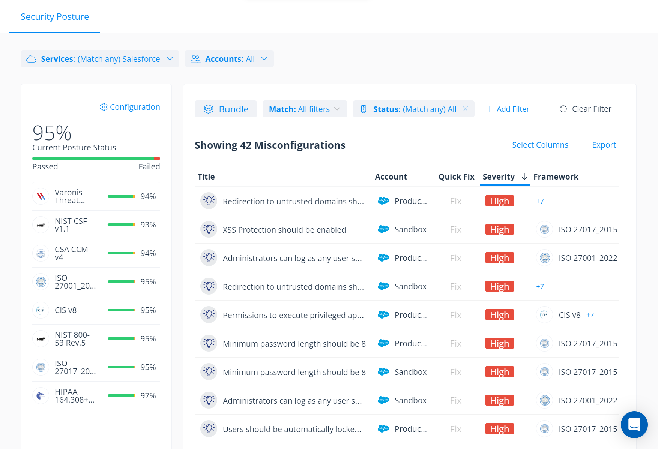The width and height of the screenshot is (658, 449).
Task: Click the Quick Fix column header
Action: click(x=456, y=177)
